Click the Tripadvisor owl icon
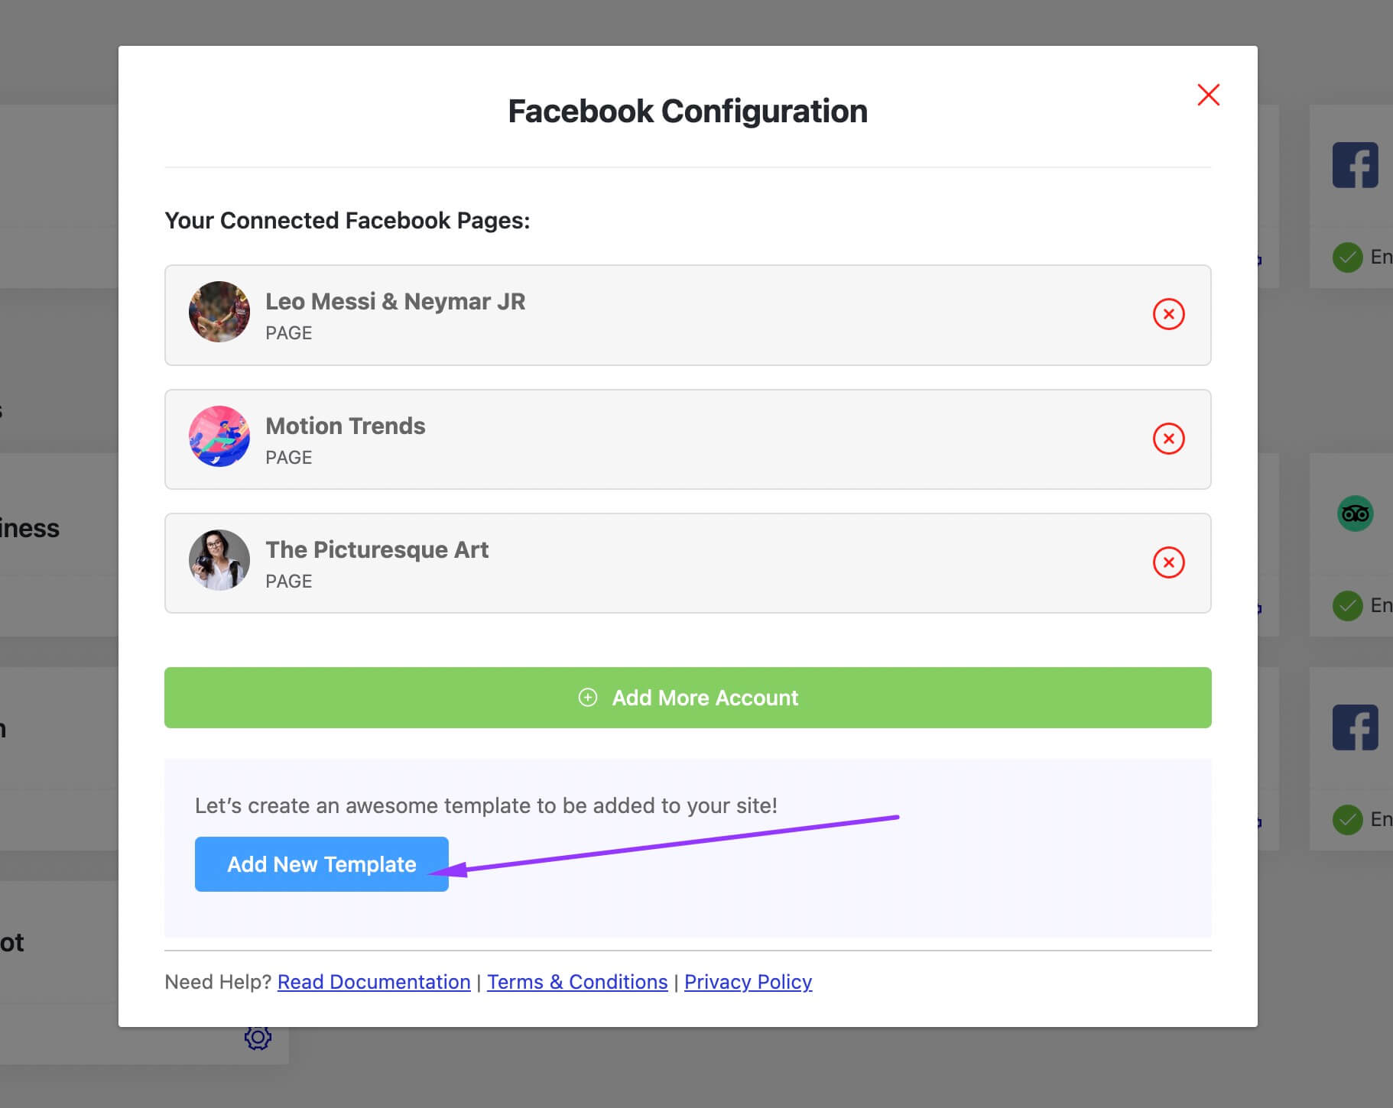 pyautogui.click(x=1355, y=514)
